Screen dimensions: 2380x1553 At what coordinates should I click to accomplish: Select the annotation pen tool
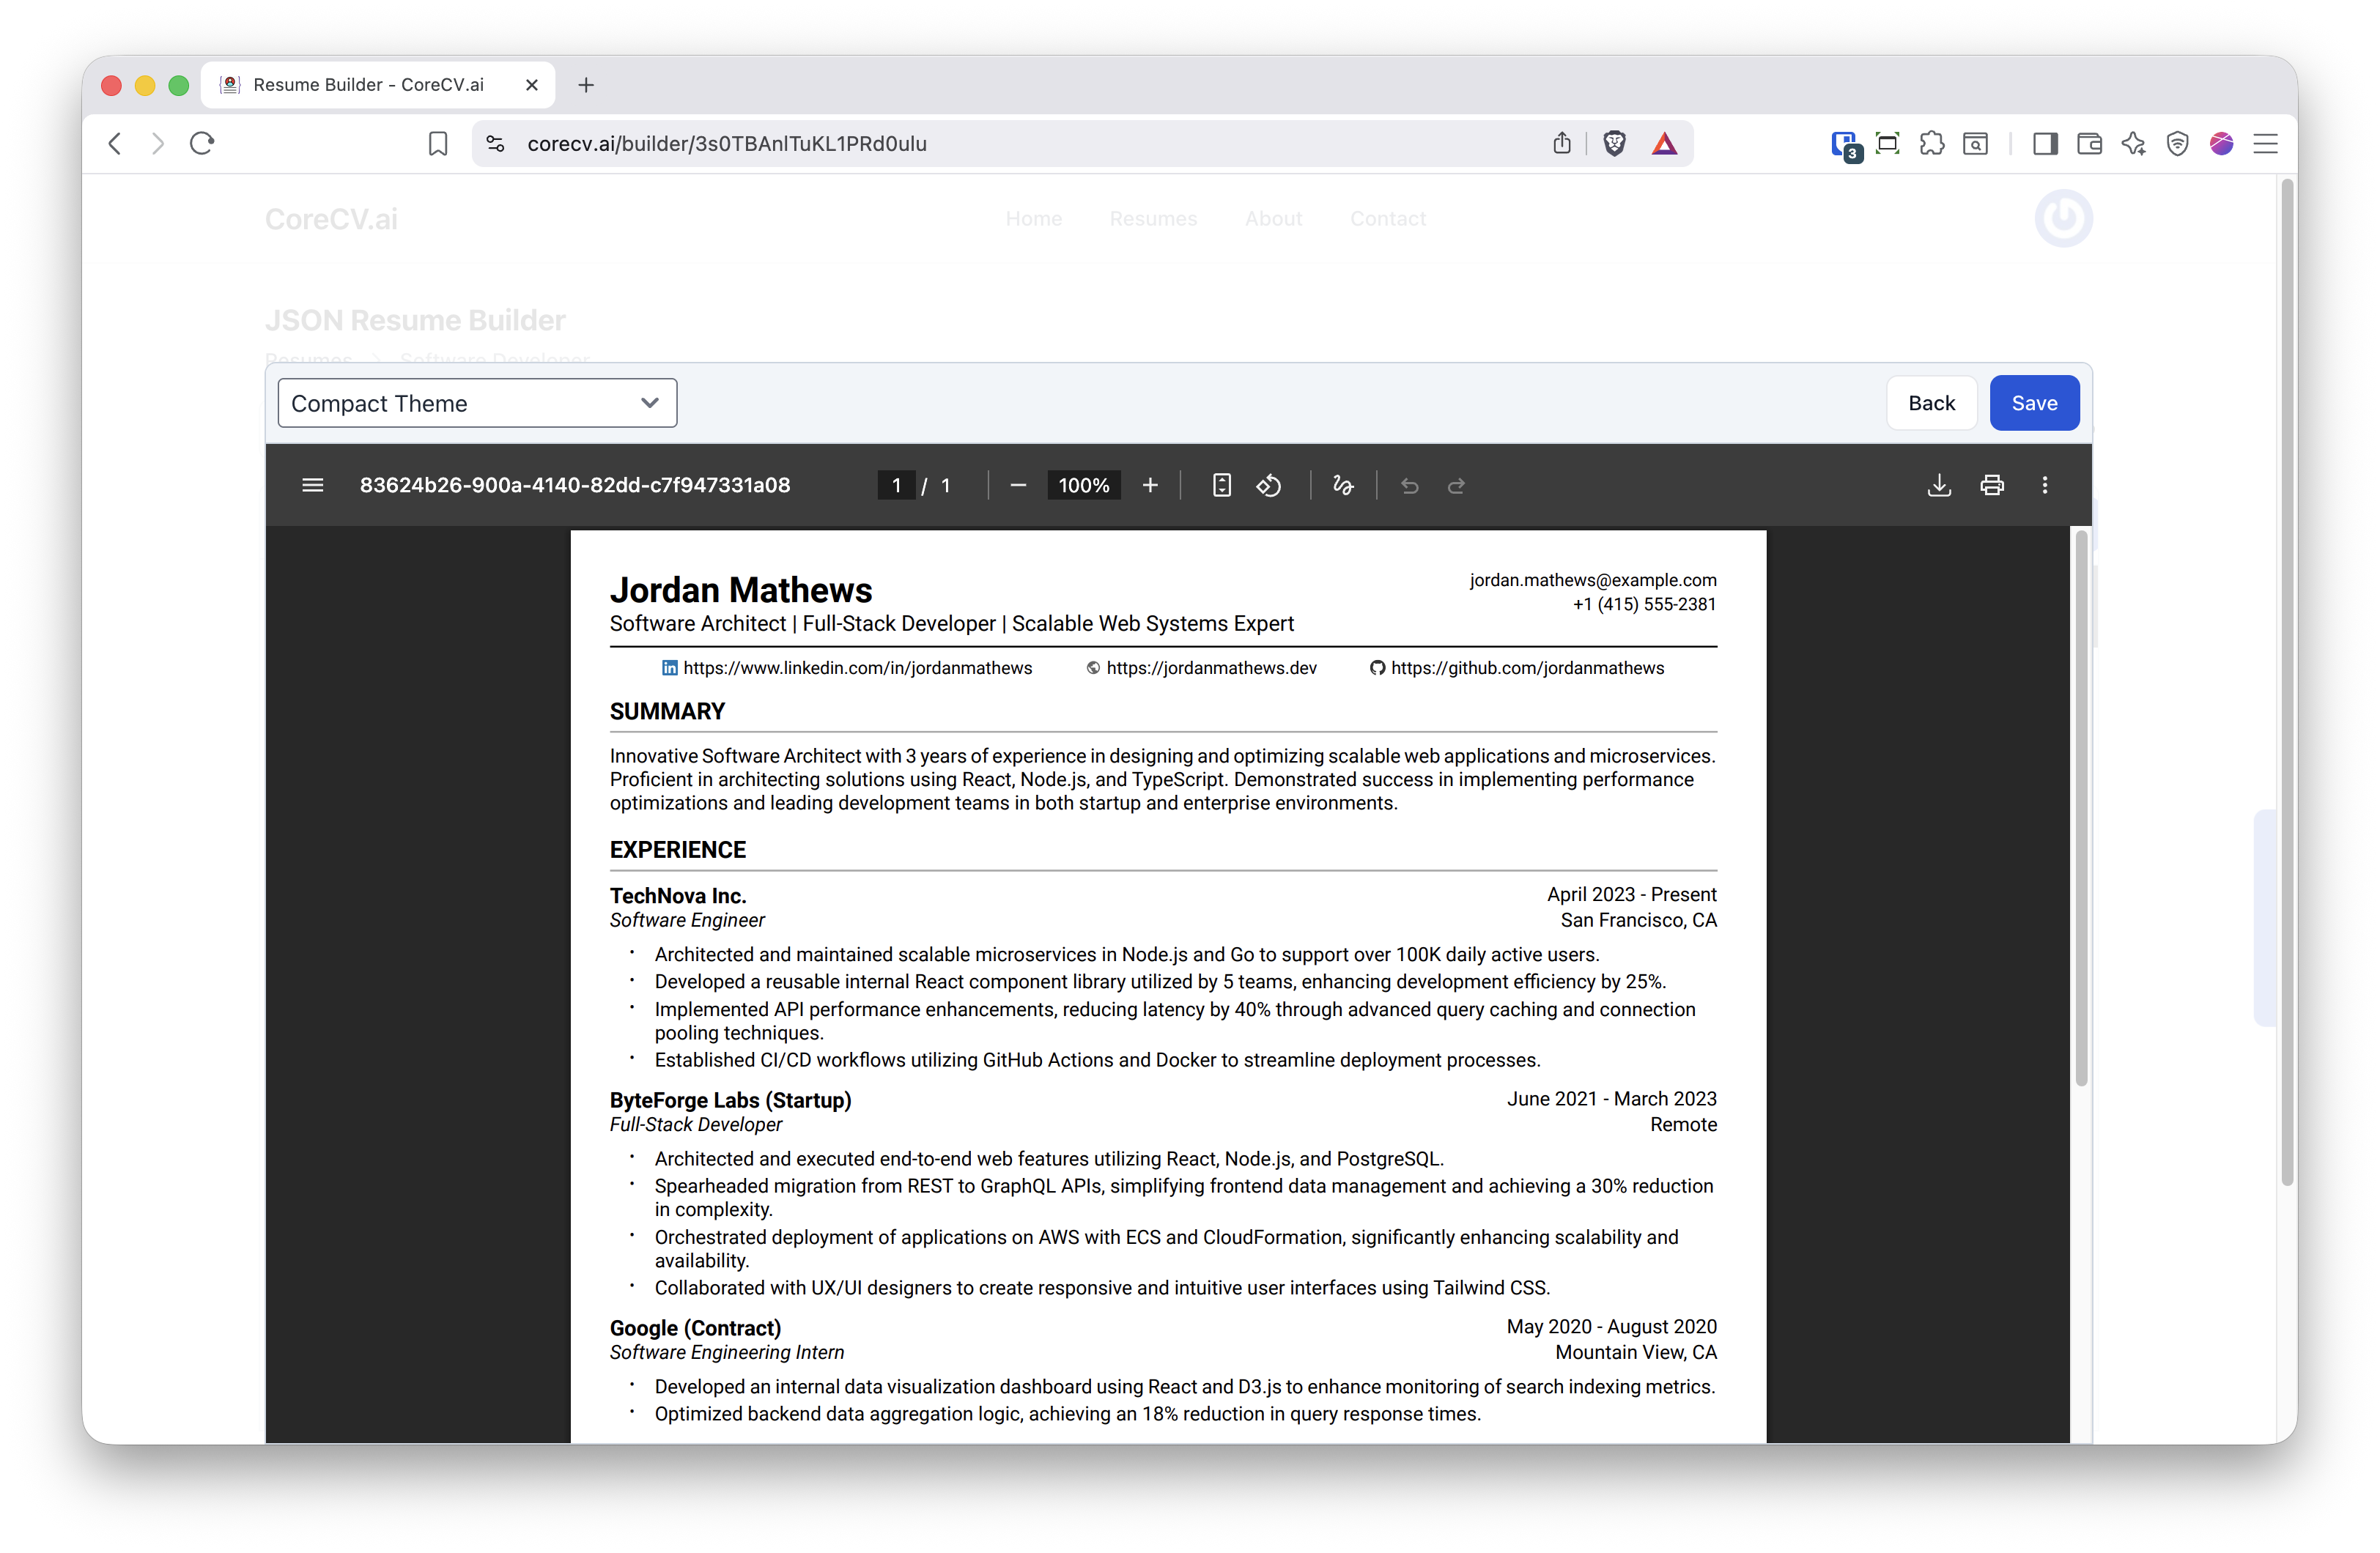tap(1343, 485)
